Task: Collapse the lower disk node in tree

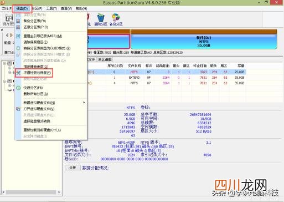Action: (x=4, y=81)
